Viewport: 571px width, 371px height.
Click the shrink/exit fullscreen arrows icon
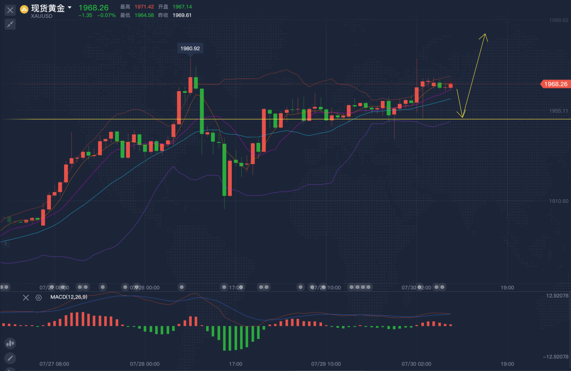(10, 24)
